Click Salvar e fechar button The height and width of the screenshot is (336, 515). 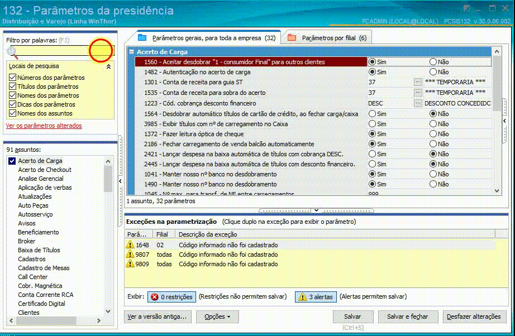tap(408, 316)
